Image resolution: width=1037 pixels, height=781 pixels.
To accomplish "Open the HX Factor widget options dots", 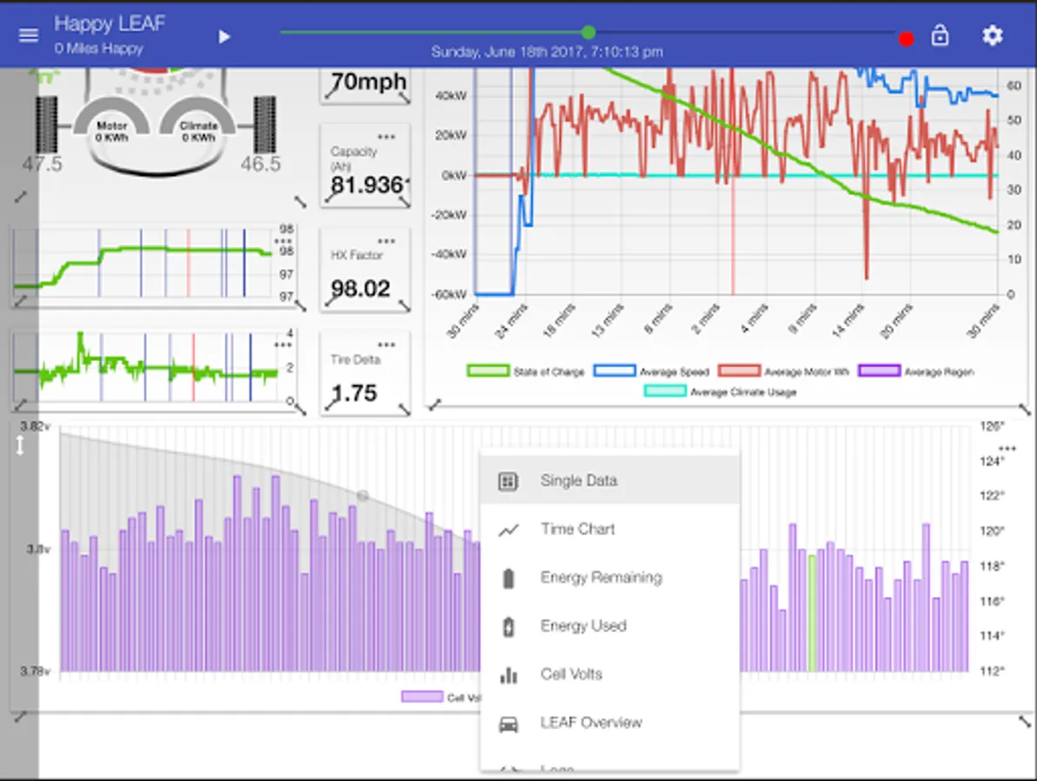I will click(x=386, y=240).
